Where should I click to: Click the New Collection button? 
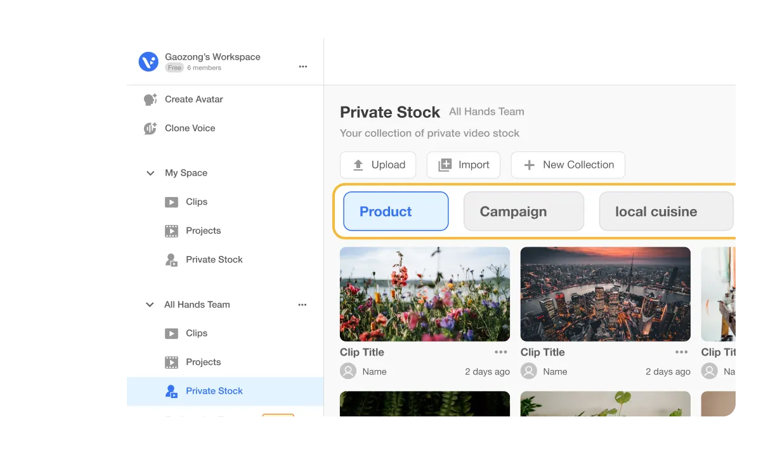(x=568, y=165)
